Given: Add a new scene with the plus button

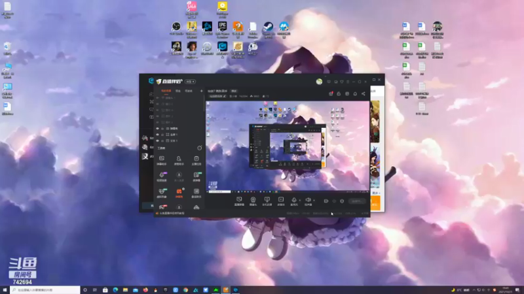Looking at the screenshot, I should tap(201, 91).
